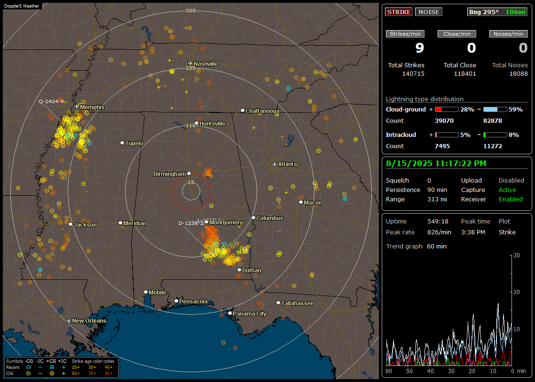Click the red positive Cloud-ground percentage bar

pos(447,110)
